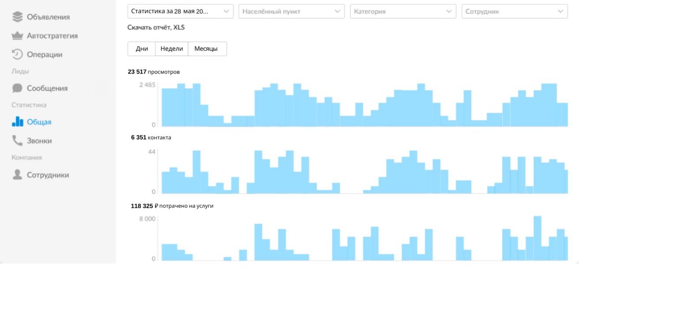This screenshot has width=678, height=319.
Task: Open the statistics date period dropdown
Action: [180, 11]
